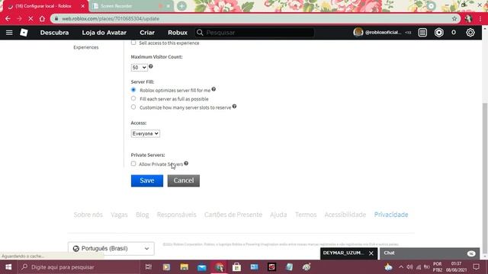
Task: Open the Ajuda footer link
Action: click(278, 215)
